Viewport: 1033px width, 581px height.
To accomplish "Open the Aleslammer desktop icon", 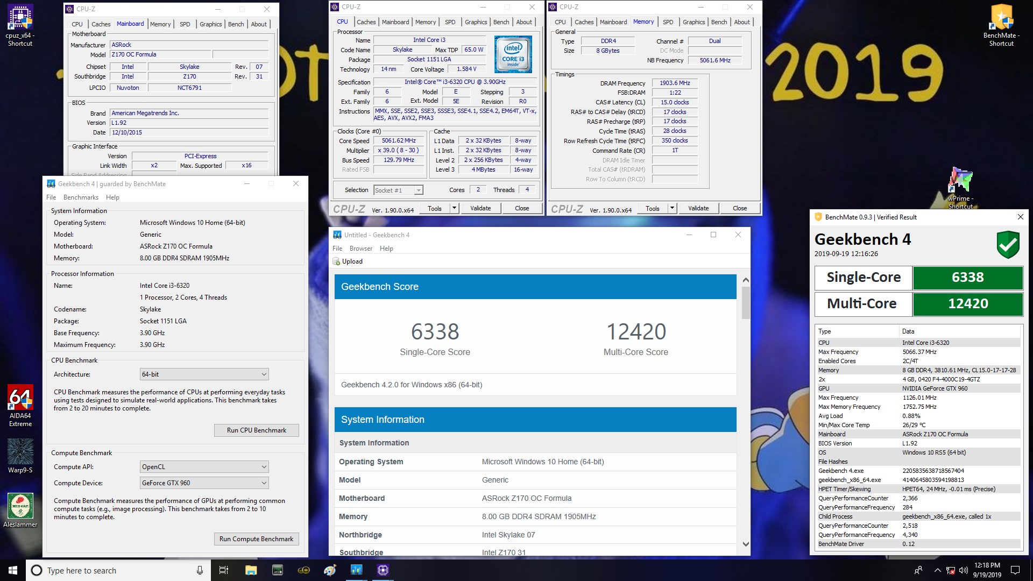I will tap(20, 510).
